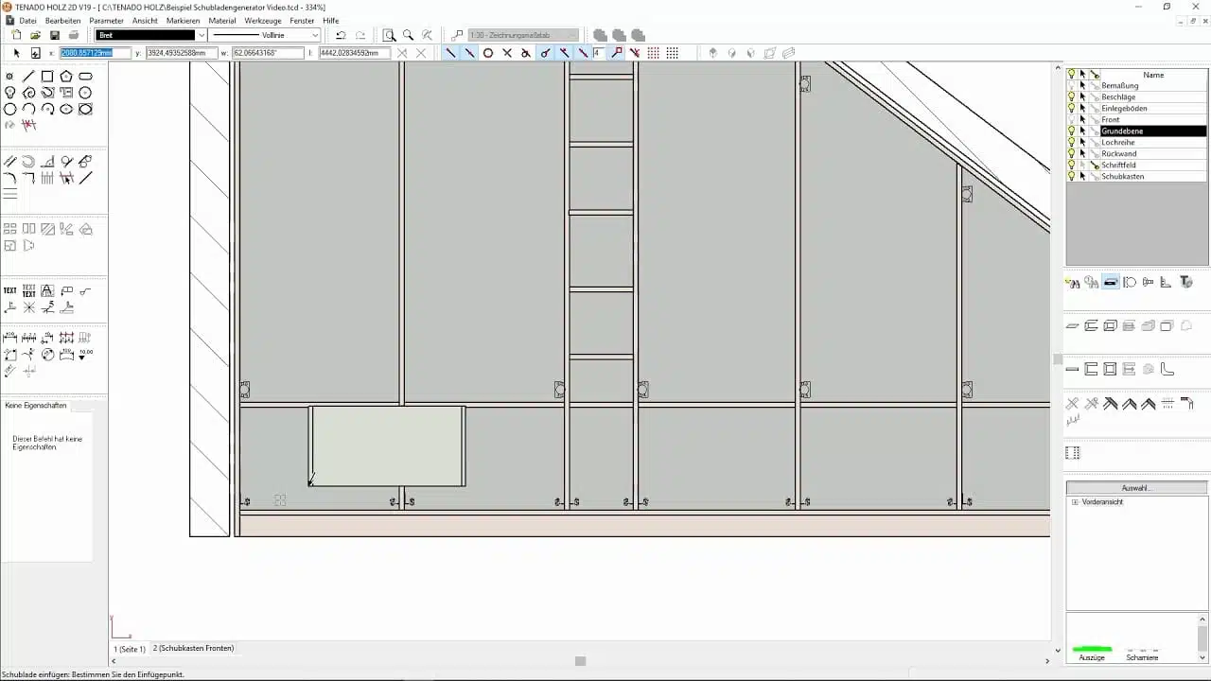Viewport: 1211px width, 681px height.
Task: Open the Bearbeiten menu
Action: [63, 21]
